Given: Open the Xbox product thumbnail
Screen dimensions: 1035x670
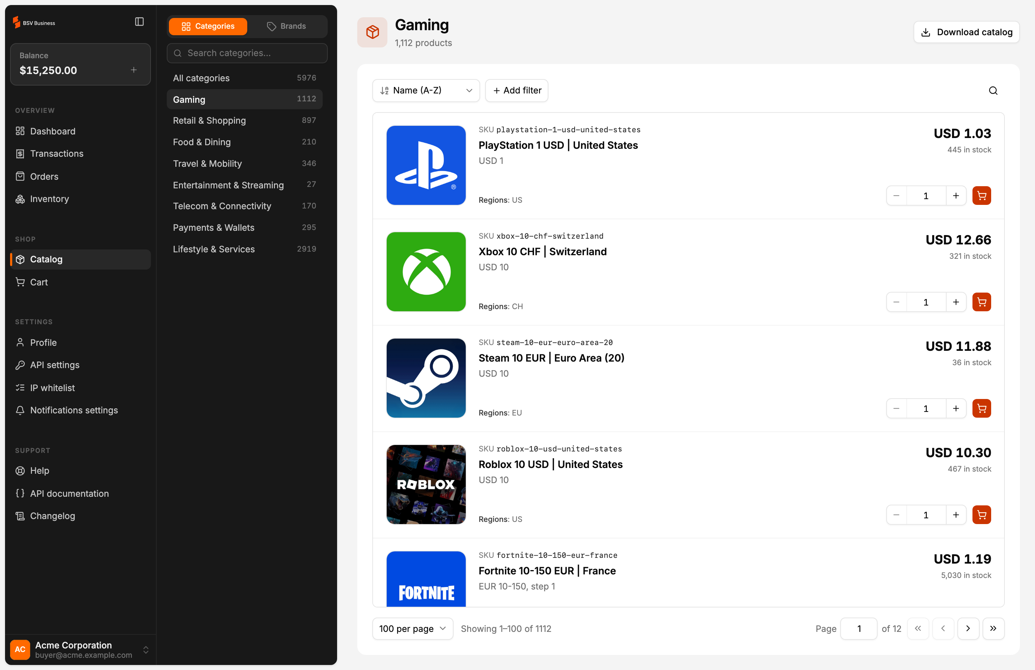Looking at the screenshot, I should (x=426, y=271).
